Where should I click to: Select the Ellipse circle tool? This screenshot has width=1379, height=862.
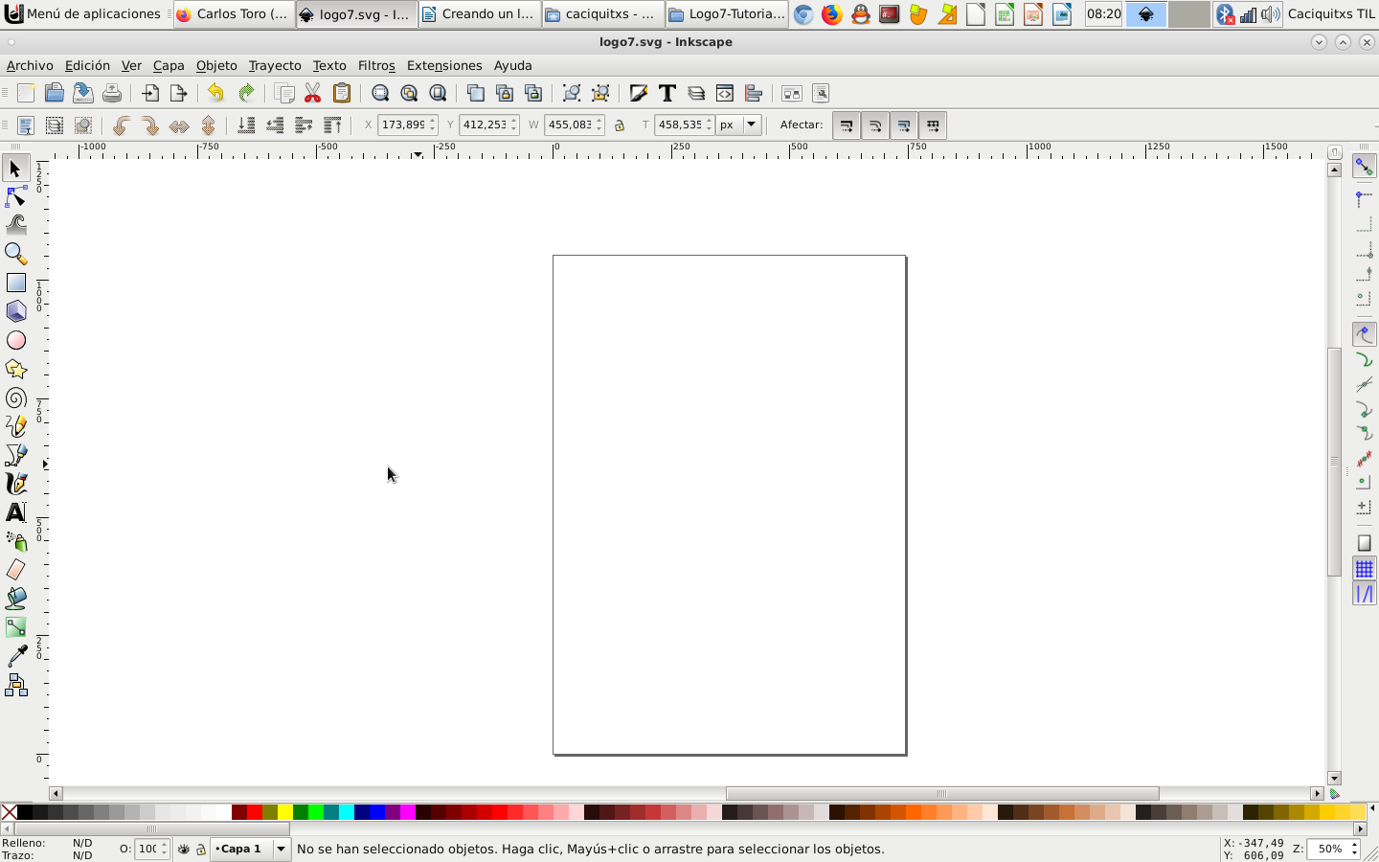pyautogui.click(x=15, y=340)
